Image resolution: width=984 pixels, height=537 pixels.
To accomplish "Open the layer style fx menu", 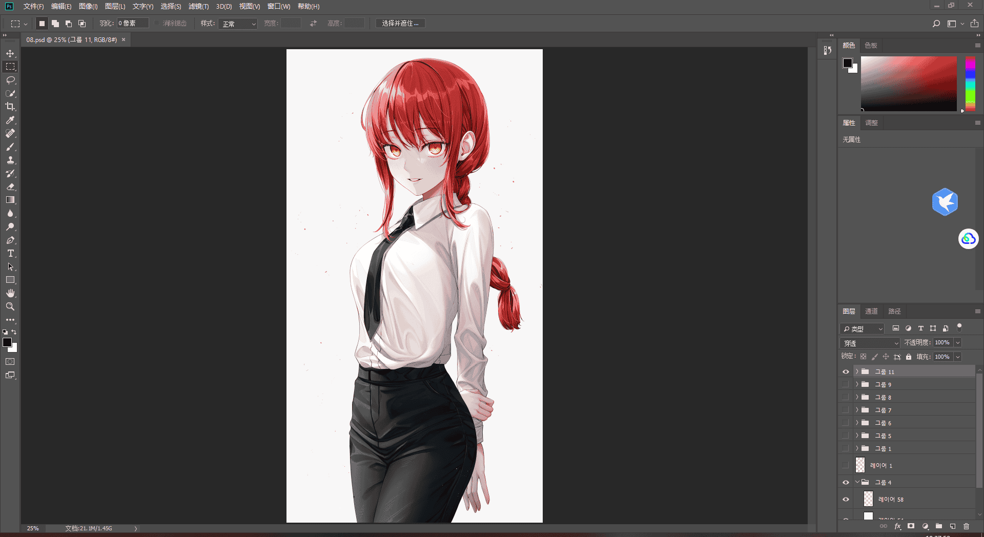I will [897, 526].
